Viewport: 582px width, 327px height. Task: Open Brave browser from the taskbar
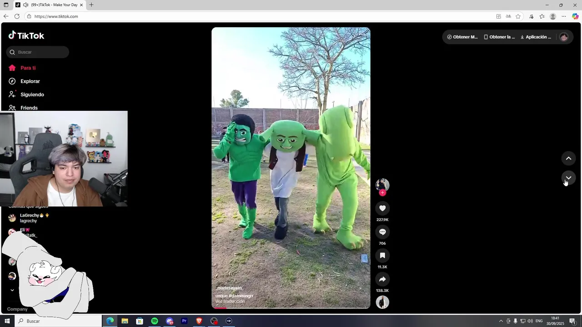coord(199,321)
